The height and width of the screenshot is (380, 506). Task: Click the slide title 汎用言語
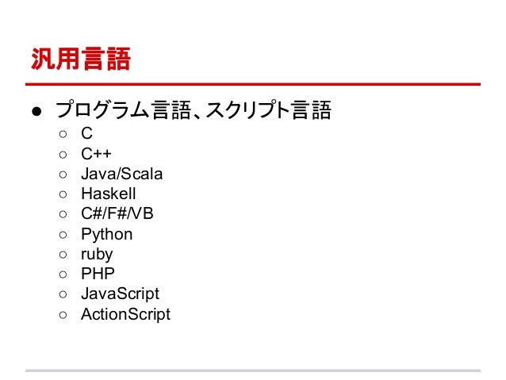click(81, 59)
